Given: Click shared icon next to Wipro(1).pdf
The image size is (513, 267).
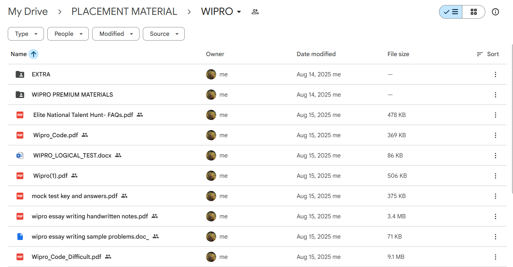Looking at the screenshot, I should [x=74, y=175].
